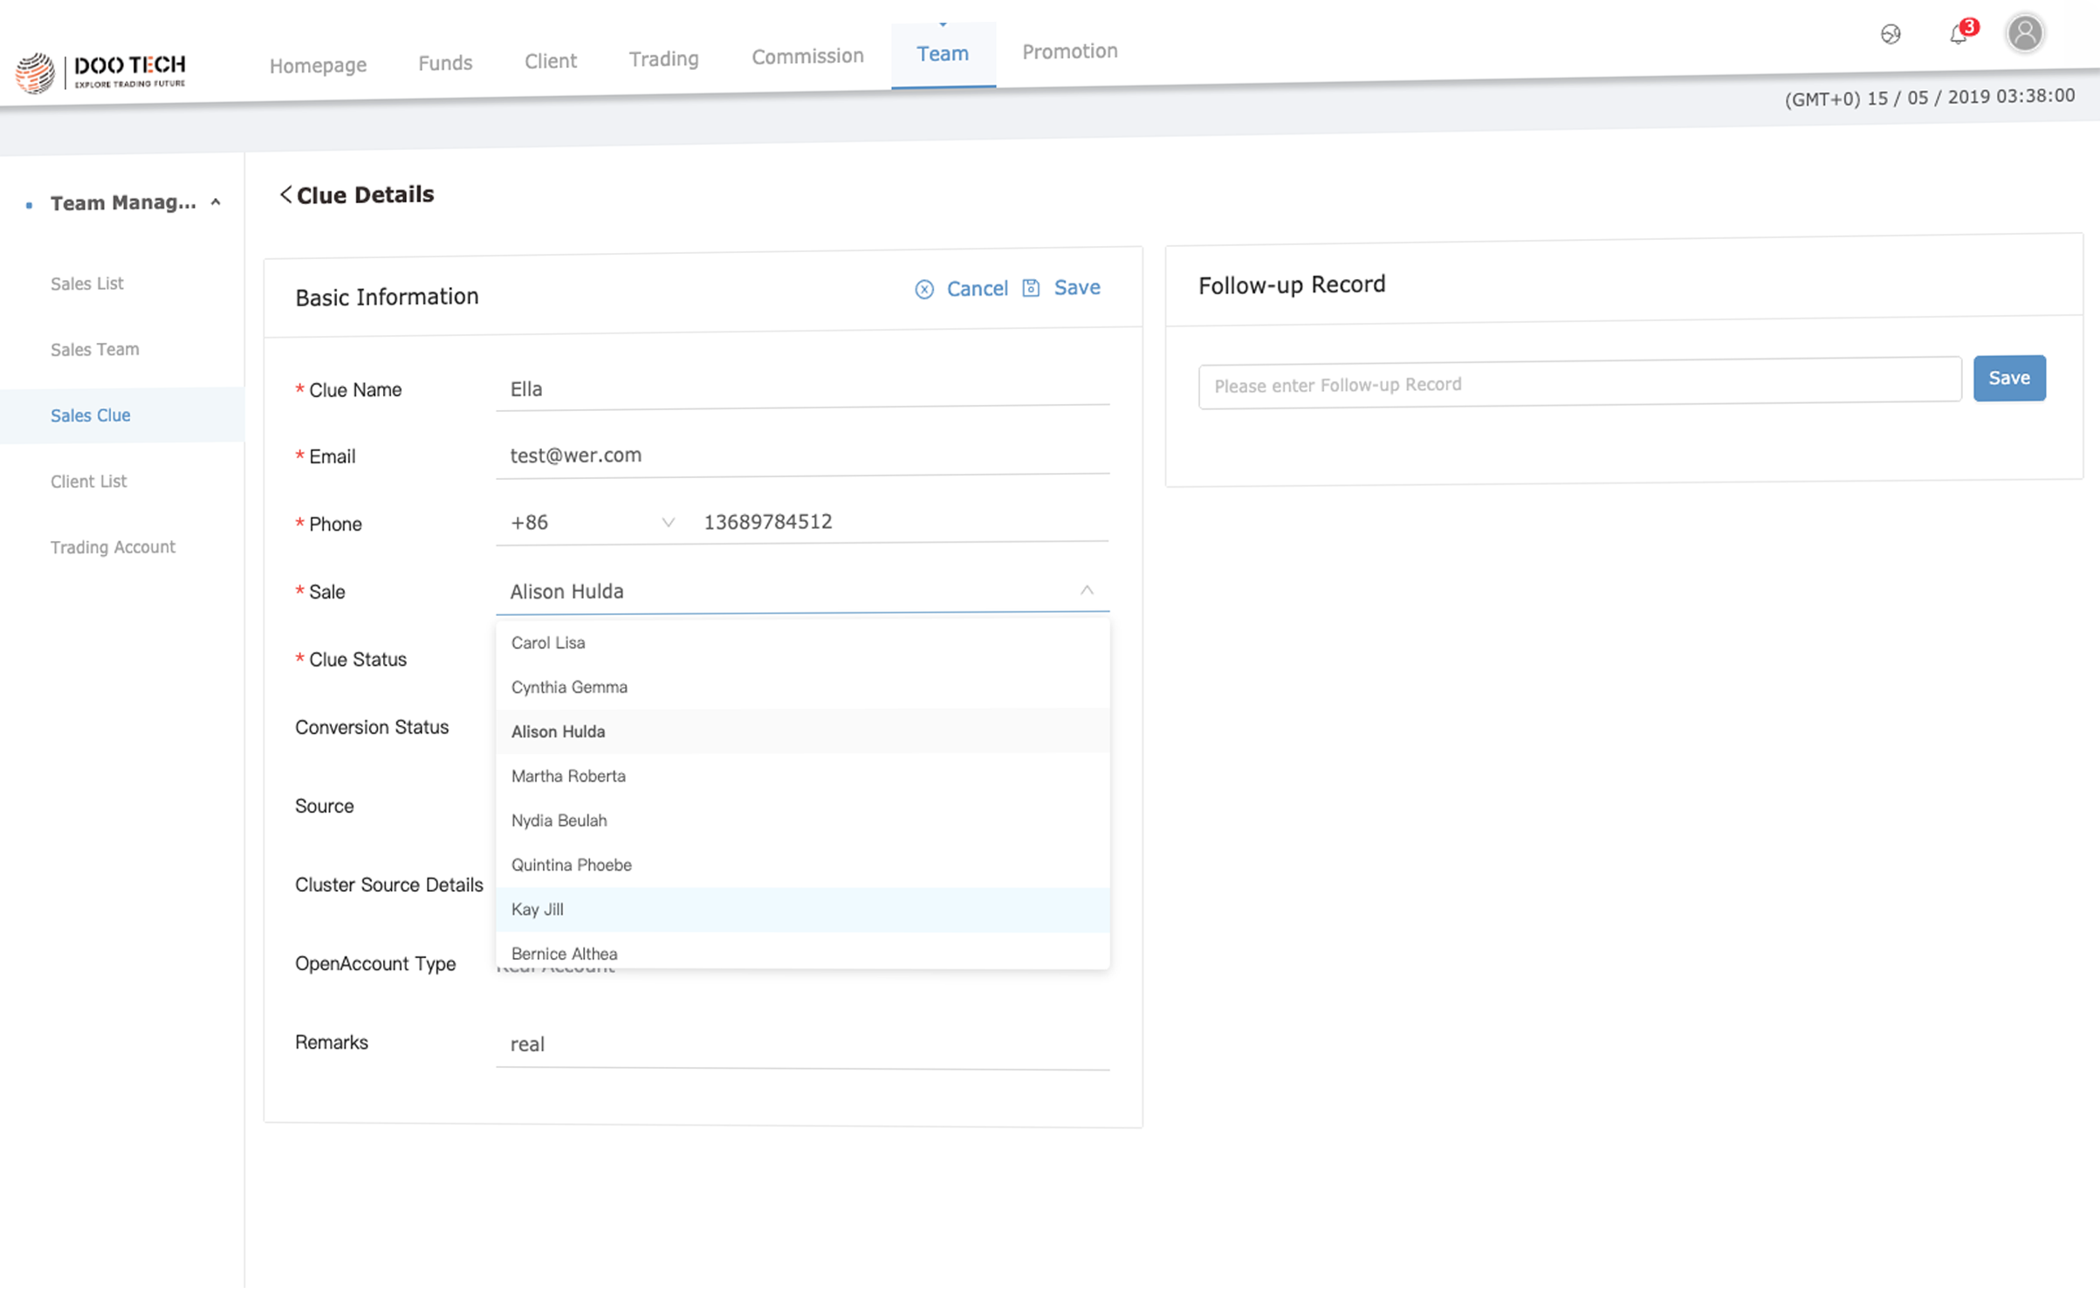Viewport: 2100px width, 1307px height.
Task: Click the floppy disk Save icon
Action: [1031, 288]
